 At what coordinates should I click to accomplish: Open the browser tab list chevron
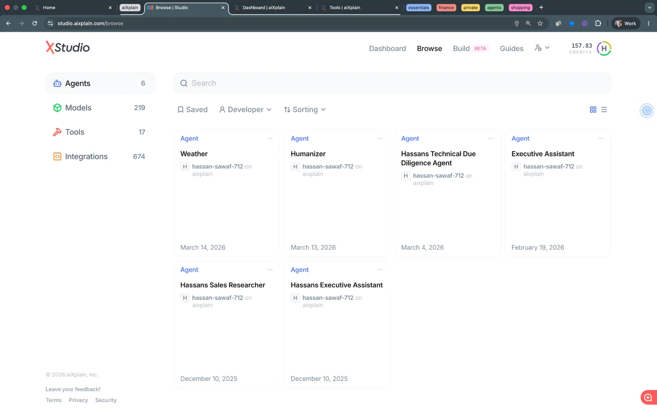point(649,7)
